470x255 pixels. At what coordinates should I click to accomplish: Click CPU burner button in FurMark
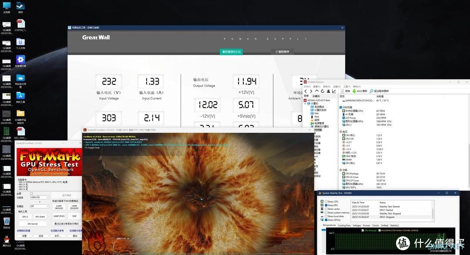[x=33, y=224]
